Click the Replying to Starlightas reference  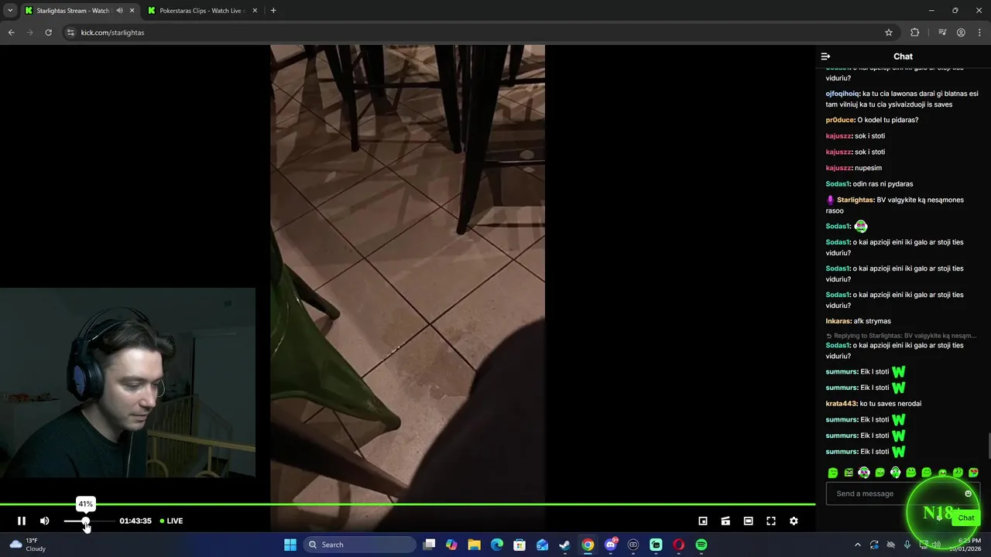(x=901, y=336)
